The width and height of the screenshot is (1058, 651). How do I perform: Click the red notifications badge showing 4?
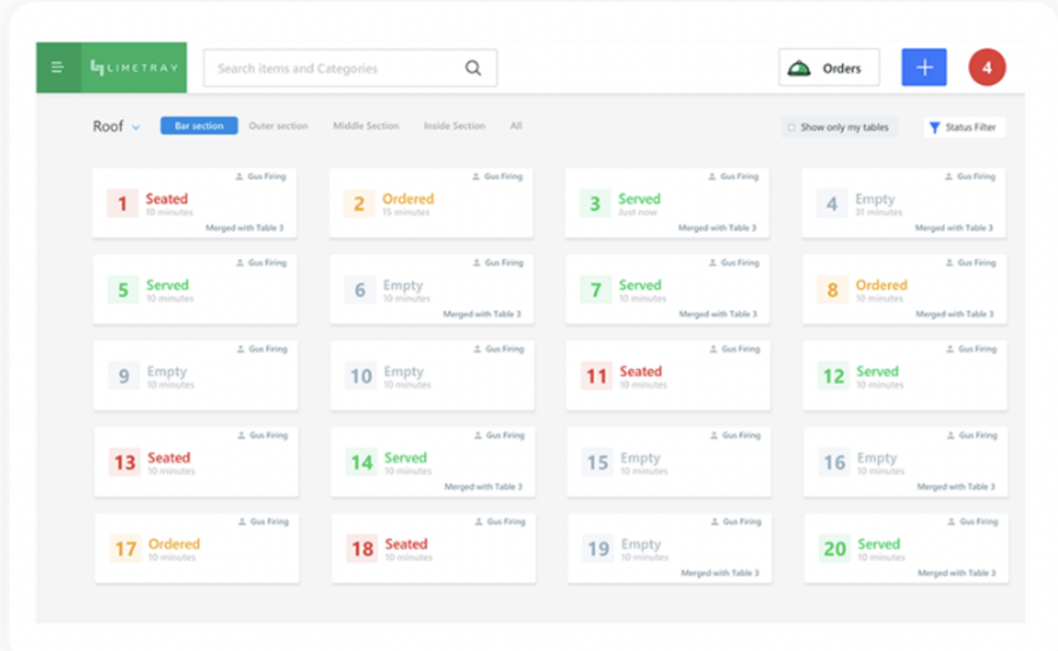click(x=986, y=67)
